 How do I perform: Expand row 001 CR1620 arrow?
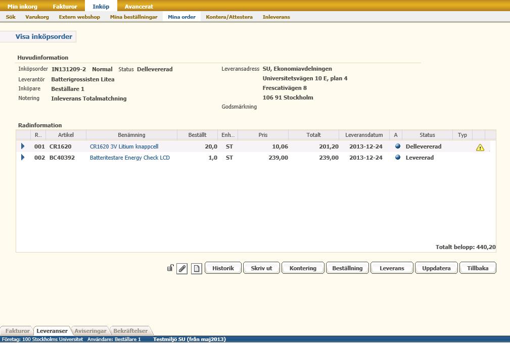click(x=23, y=146)
